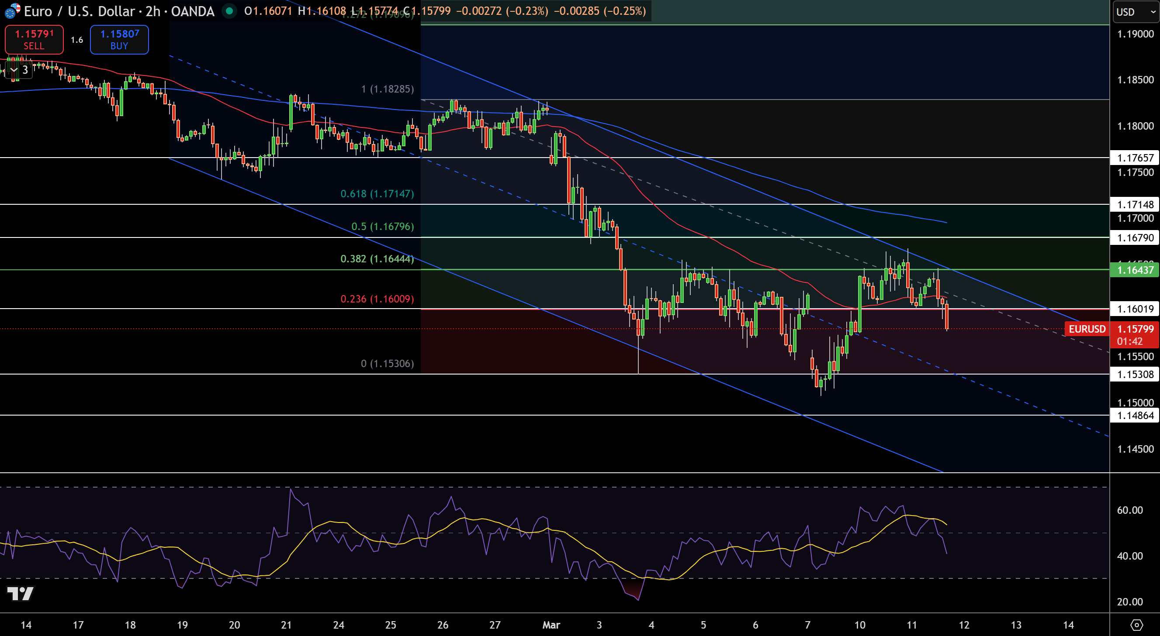Click Fibonacci label 0.382 (1.16444)
The height and width of the screenshot is (636, 1160).
(x=377, y=258)
